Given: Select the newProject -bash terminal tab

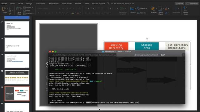Looking at the screenshot, I should 149,55.
